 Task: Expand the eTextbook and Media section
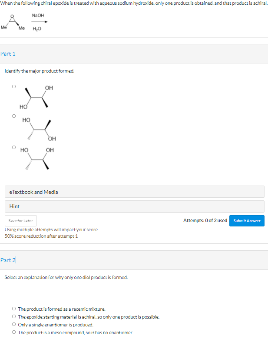[x=135, y=192]
